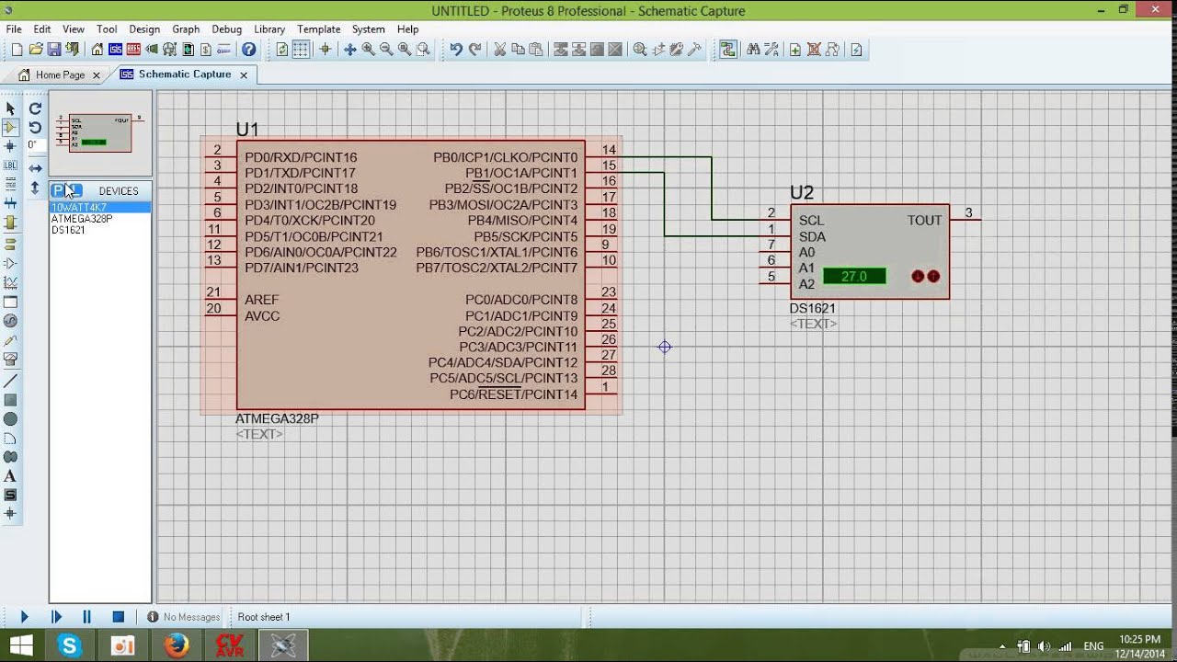1177x662 pixels.
Task: Select the 2D box graphics tool
Action: pos(10,400)
